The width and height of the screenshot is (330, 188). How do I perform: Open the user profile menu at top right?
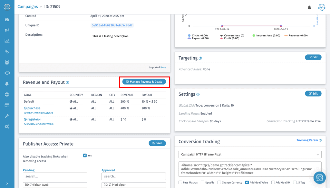322,7
